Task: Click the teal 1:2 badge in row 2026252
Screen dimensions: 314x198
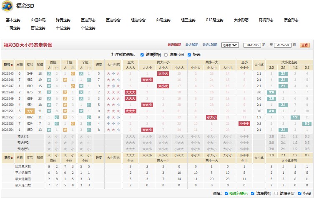Action: point(295,117)
